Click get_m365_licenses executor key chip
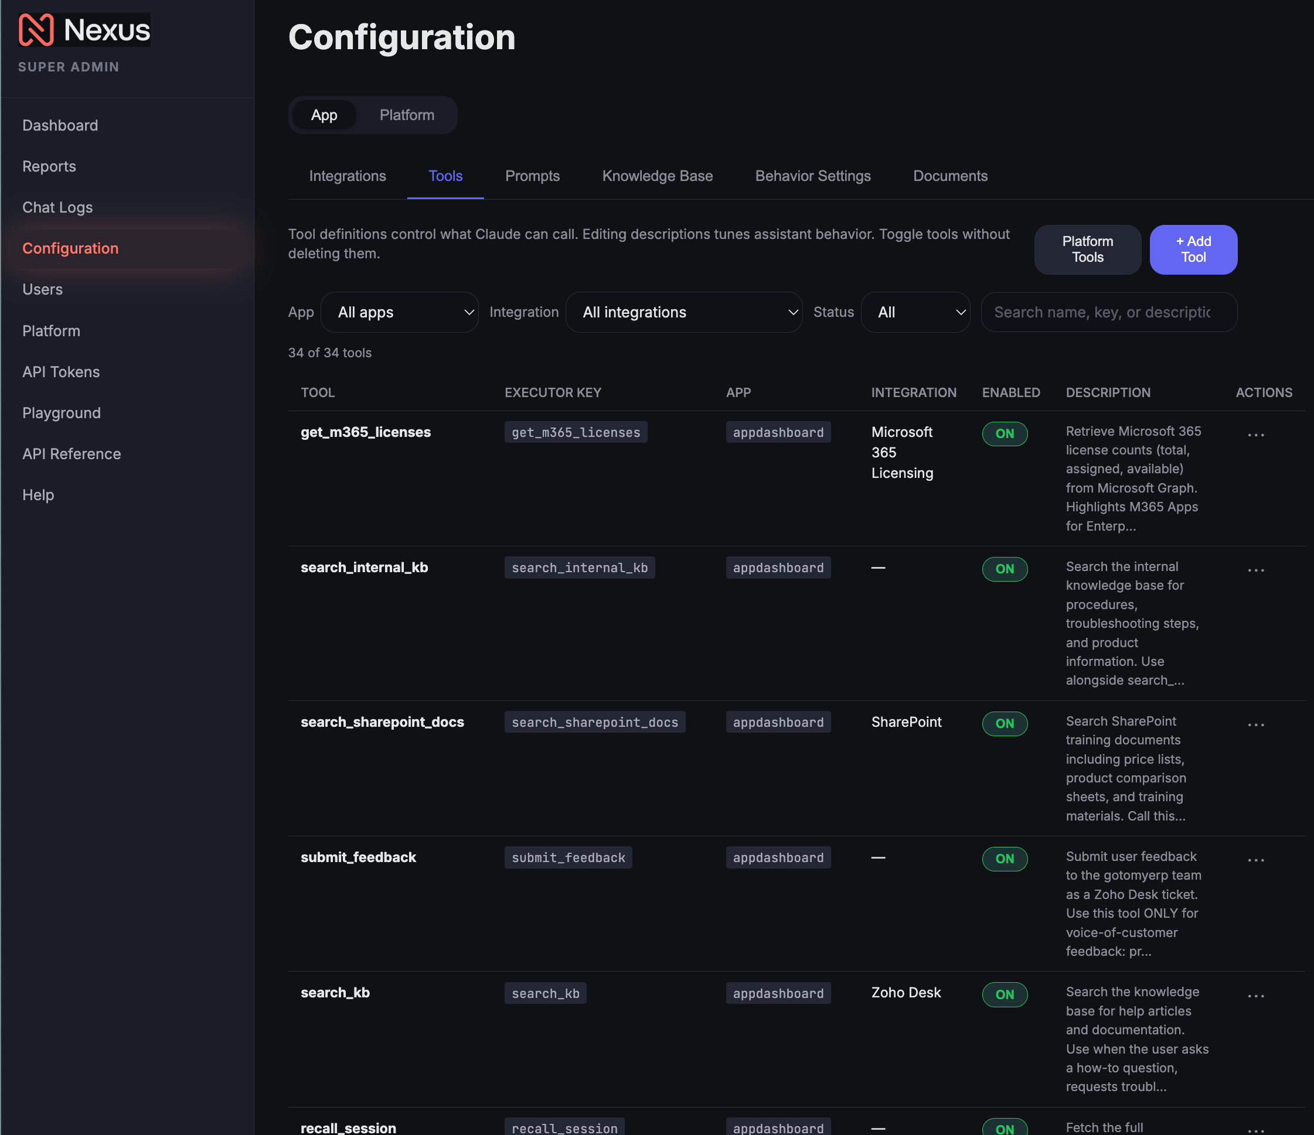 576,432
